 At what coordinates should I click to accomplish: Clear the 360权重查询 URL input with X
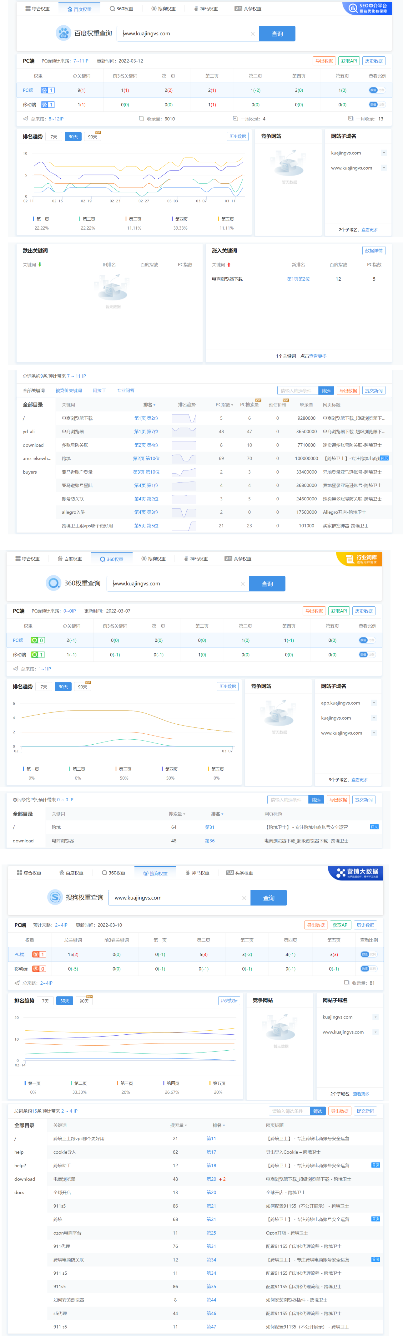242,584
